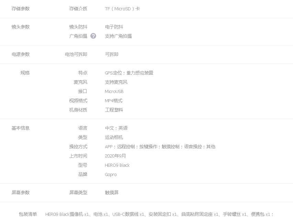Screen dimensions: 293x222
Task: Click the 运动相机 type value
Action: click(x=114, y=138)
